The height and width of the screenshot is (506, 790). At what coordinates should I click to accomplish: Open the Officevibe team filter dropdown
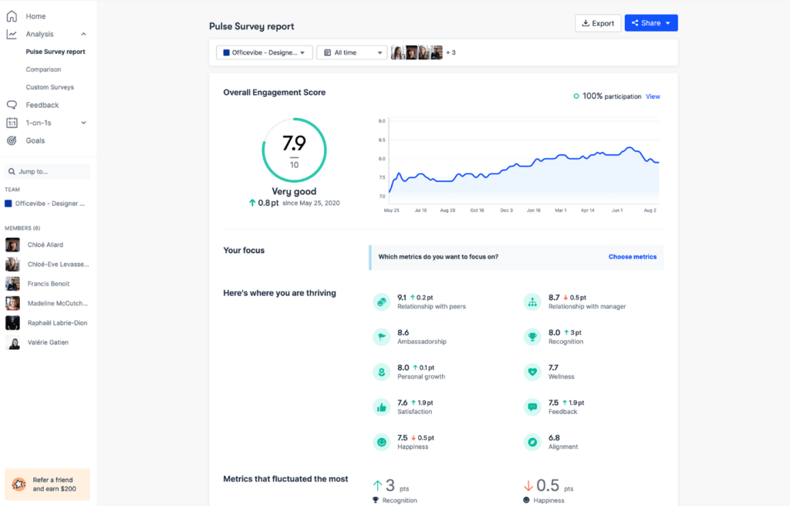click(x=265, y=52)
